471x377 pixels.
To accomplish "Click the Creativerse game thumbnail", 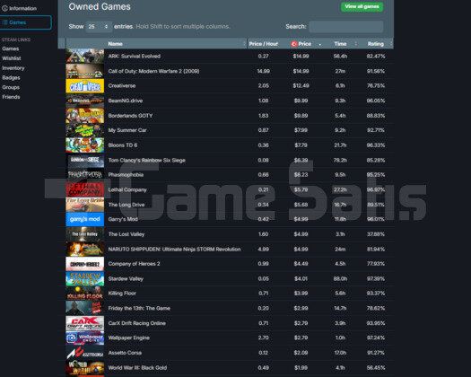I will [85, 86].
